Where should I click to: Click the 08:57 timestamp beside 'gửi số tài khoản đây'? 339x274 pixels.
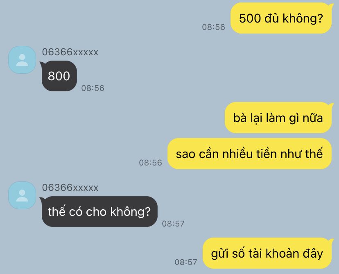click(186, 262)
